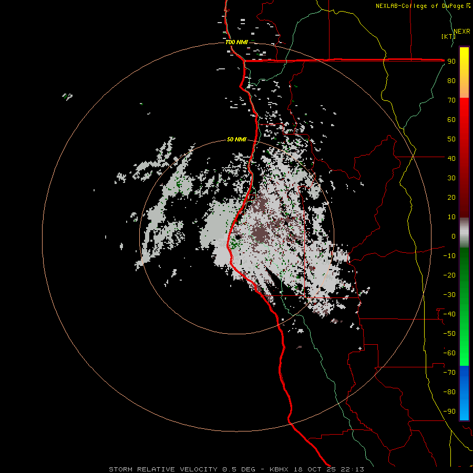This screenshot has width=473, height=473.
Task: Click the '[KT]' units label
Action: 448,36
